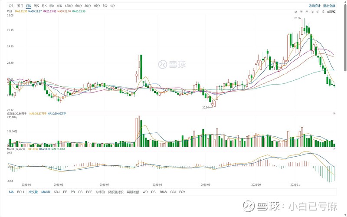Select the 季K quarterly candlestick tab
The image size is (347, 217).
[52, 6]
